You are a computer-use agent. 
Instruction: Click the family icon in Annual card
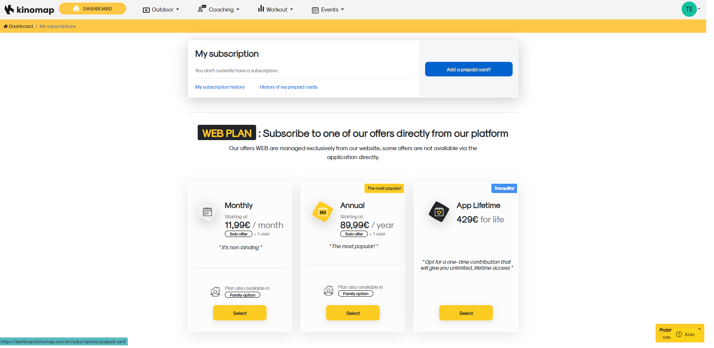(x=328, y=290)
